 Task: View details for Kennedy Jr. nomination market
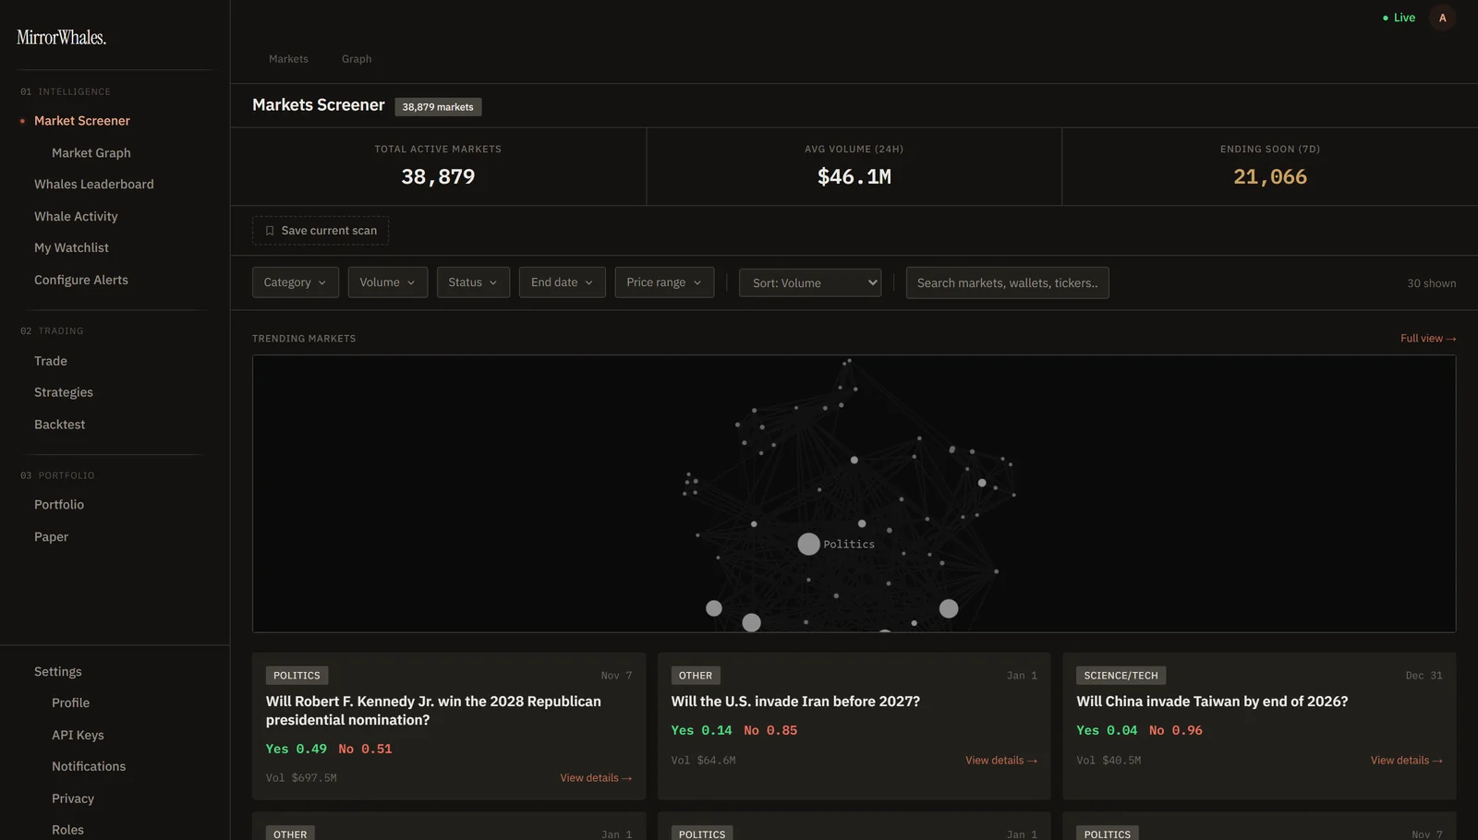point(596,778)
